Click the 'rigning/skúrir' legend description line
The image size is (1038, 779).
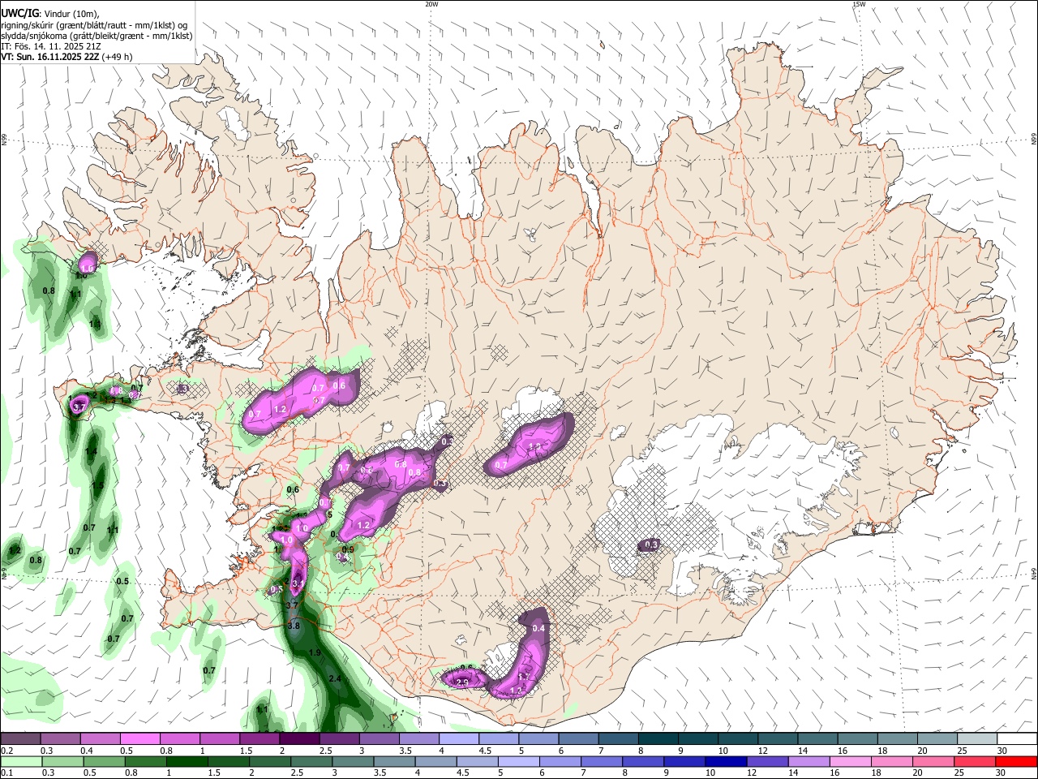(x=95, y=25)
